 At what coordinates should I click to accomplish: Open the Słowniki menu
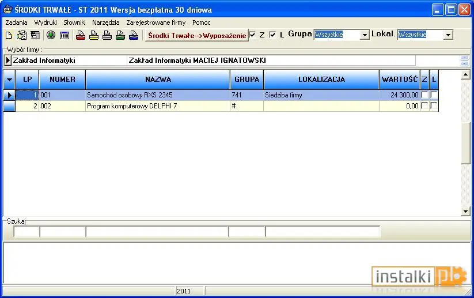point(74,22)
